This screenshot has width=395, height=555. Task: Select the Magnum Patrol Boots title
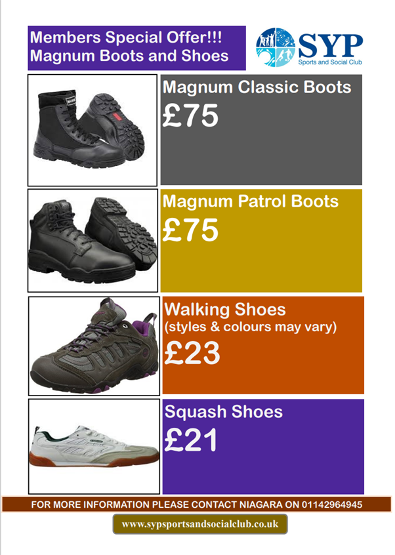(251, 201)
